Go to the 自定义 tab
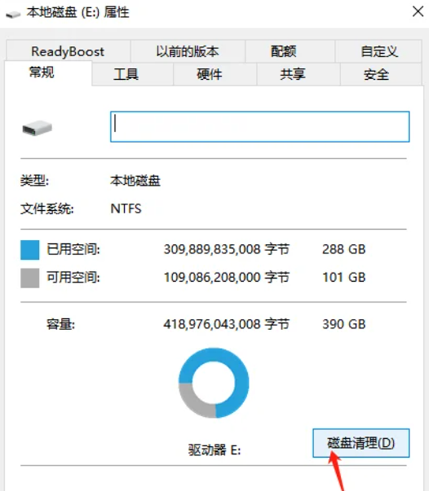The image size is (429, 491). 379,51
